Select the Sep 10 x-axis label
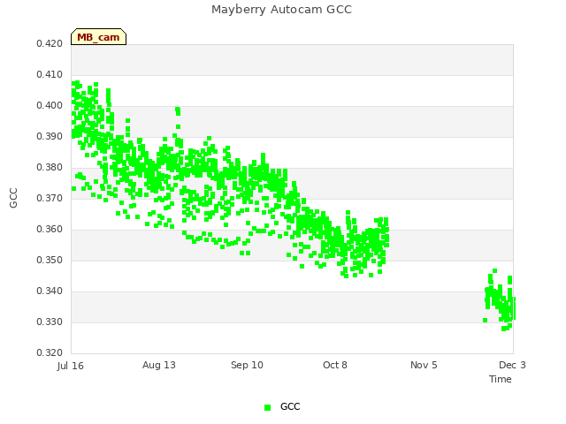The height and width of the screenshot is (424, 566). pyautogui.click(x=247, y=365)
